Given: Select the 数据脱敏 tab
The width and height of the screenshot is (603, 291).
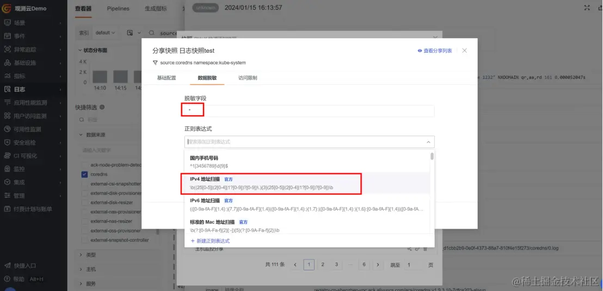Looking at the screenshot, I should click(x=207, y=78).
